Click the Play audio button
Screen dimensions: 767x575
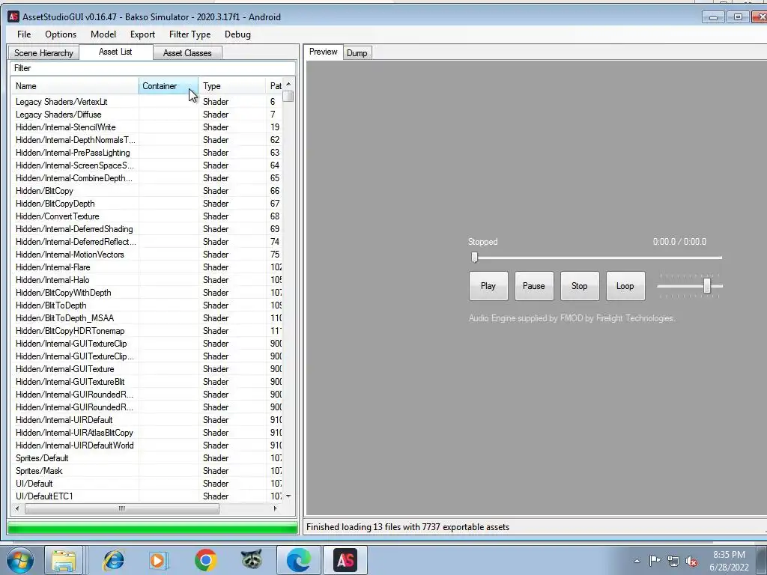click(488, 286)
